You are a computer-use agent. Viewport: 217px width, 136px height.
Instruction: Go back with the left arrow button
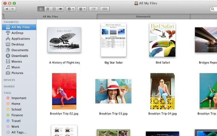coord(7,9)
